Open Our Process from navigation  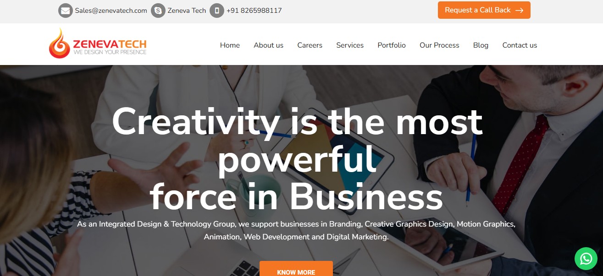(439, 45)
